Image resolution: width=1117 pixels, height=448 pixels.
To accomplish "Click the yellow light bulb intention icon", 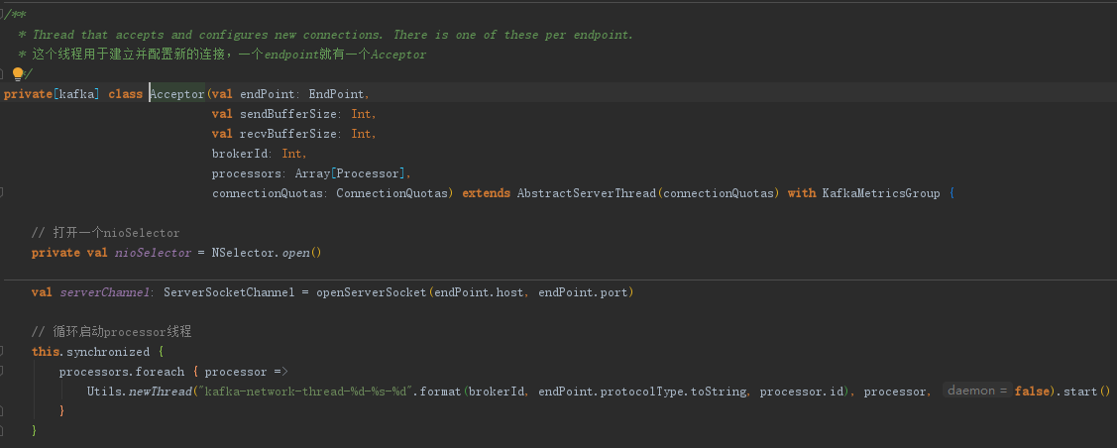I will 17,74.
